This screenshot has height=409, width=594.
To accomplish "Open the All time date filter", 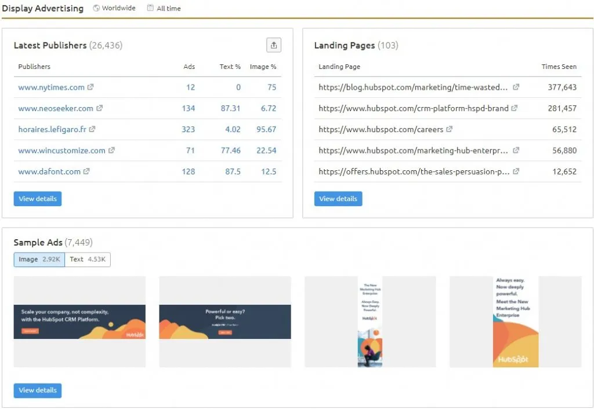I will [x=164, y=8].
